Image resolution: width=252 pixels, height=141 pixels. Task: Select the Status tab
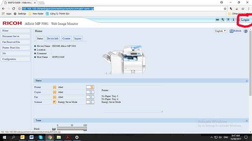[x=40, y=38]
